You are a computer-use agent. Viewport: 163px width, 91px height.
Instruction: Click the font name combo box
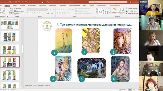(x=34, y=9)
